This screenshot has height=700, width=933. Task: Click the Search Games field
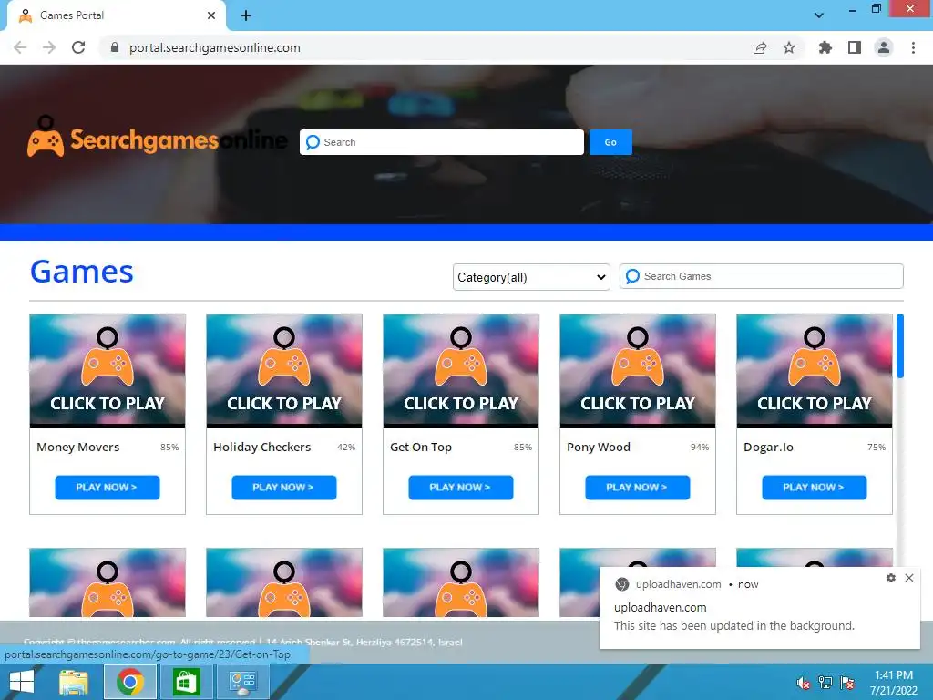point(761,276)
